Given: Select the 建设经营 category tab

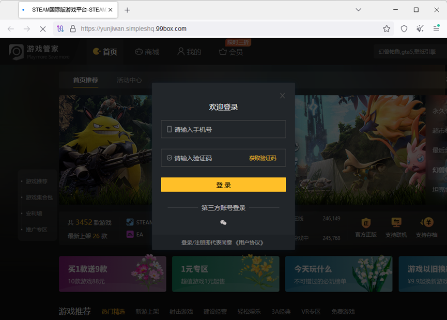Looking at the screenshot, I should (215, 312).
